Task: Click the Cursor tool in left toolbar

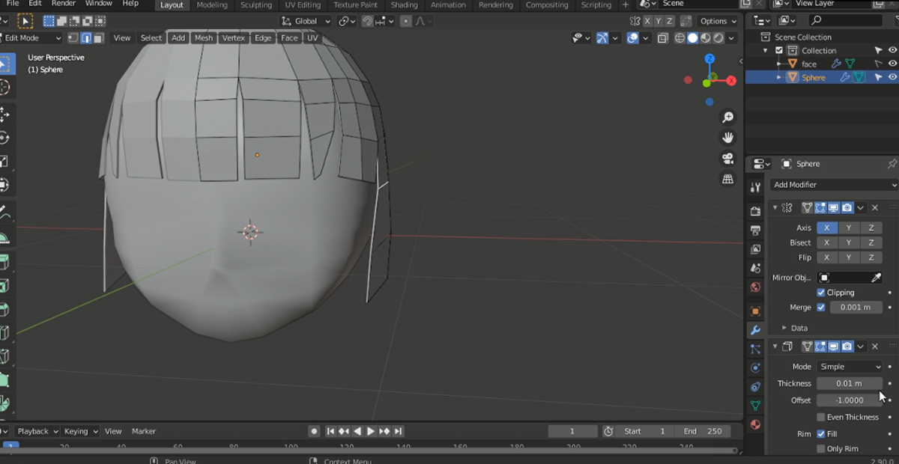Action: click(x=4, y=88)
